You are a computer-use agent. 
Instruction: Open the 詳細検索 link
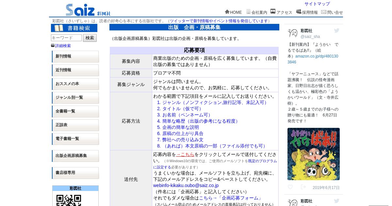click(x=63, y=46)
